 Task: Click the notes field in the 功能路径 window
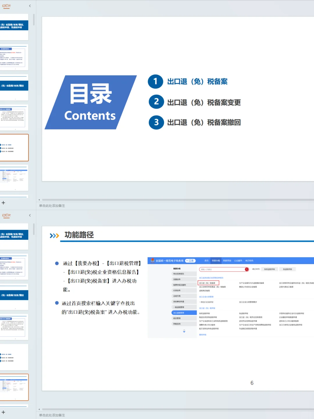[x=174, y=415]
